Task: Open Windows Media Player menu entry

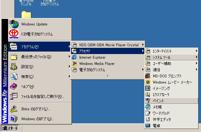Action: pos(108,63)
